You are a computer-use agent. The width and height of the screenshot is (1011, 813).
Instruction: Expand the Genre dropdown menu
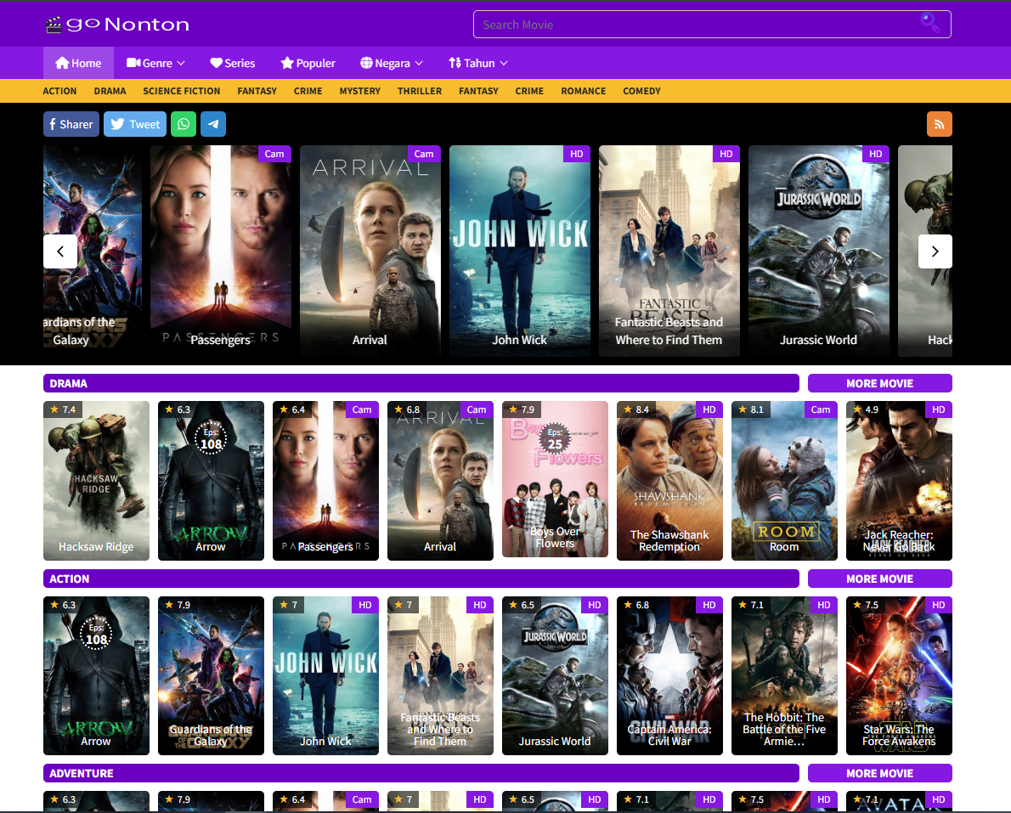155,63
